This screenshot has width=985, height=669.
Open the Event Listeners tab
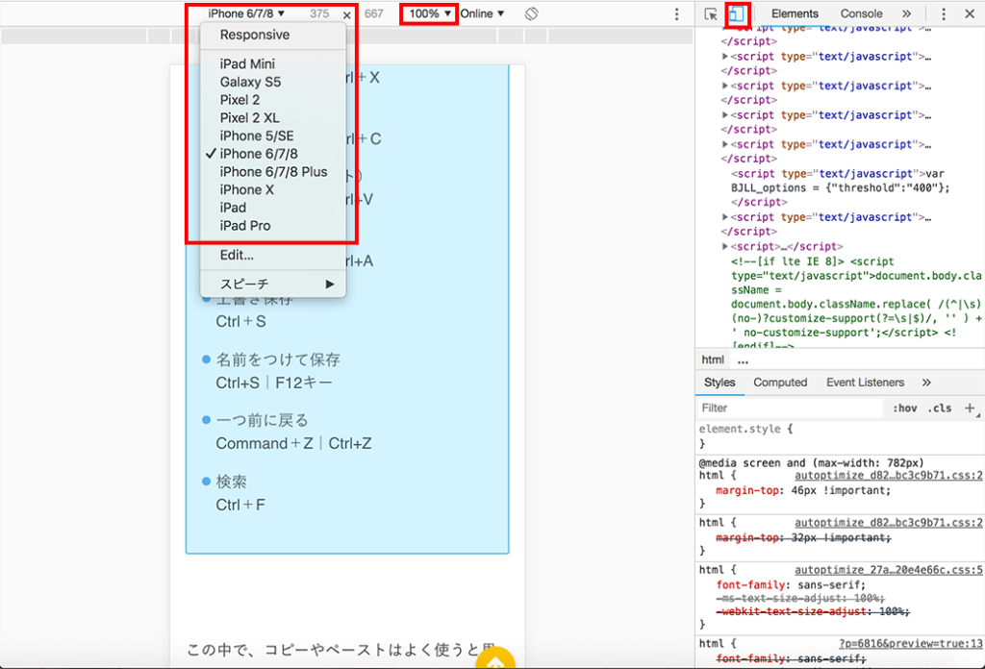[x=865, y=383]
